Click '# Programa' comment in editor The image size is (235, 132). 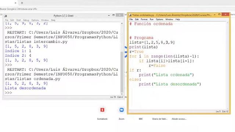141,38
